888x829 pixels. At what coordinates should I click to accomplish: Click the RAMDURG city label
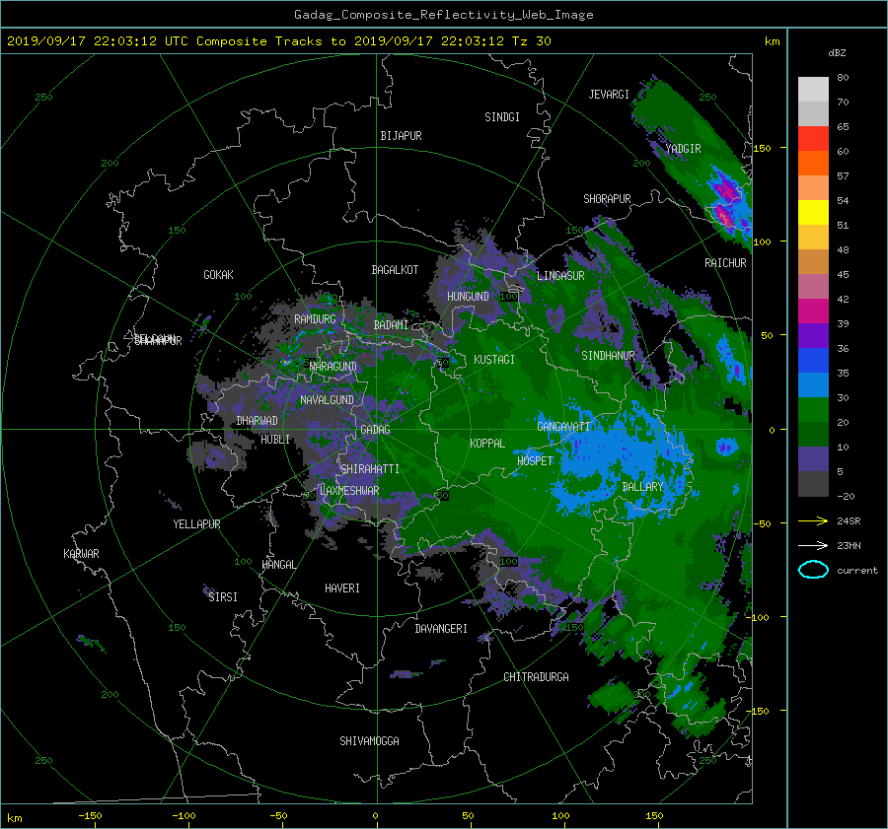click(315, 319)
